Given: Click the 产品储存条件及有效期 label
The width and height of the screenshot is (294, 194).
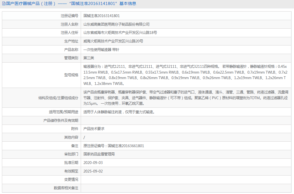Looking at the screenshot, I should (61, 120).
